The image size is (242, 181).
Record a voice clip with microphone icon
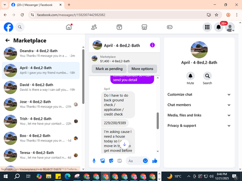[94, 161]
